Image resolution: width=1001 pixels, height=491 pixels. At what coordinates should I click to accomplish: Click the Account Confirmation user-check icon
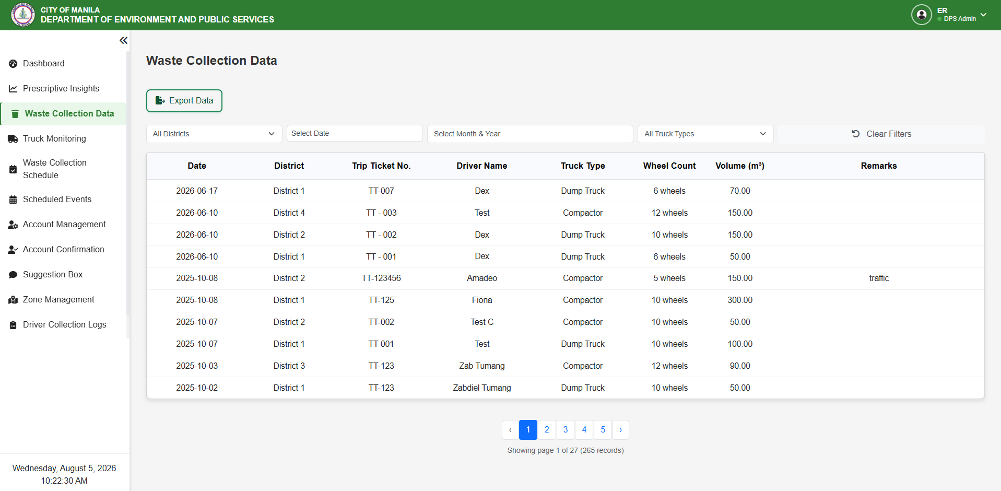tap(13, 250)
